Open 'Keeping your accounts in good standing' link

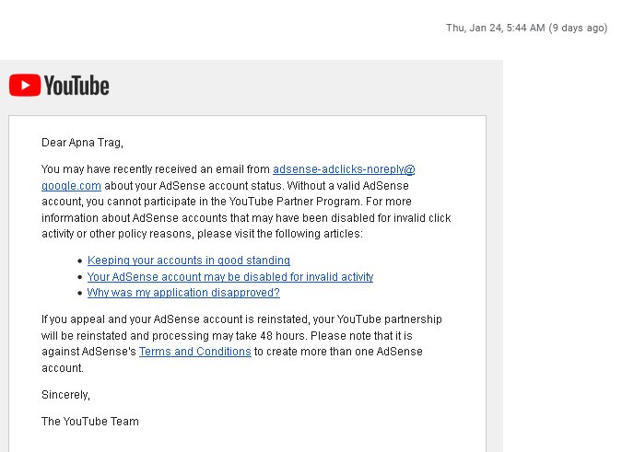click(188, 261)
